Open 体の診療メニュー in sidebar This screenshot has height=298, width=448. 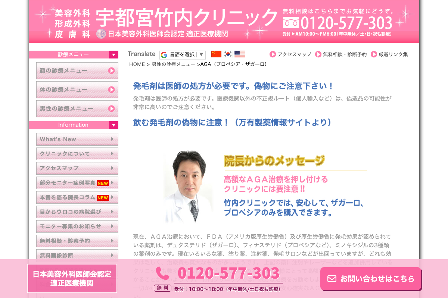point(77,90)
